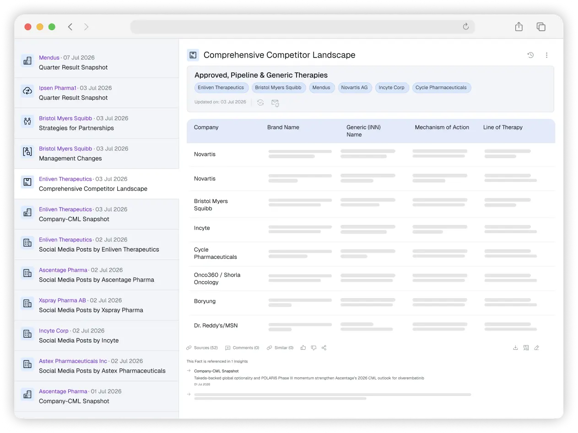Select the Novartis AG filter chip
The height and width of the screenshot is (433, 578).
tap(354, 88)
